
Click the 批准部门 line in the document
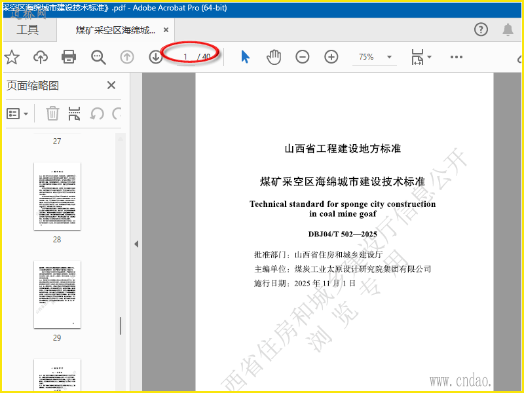tap(318, 255)
